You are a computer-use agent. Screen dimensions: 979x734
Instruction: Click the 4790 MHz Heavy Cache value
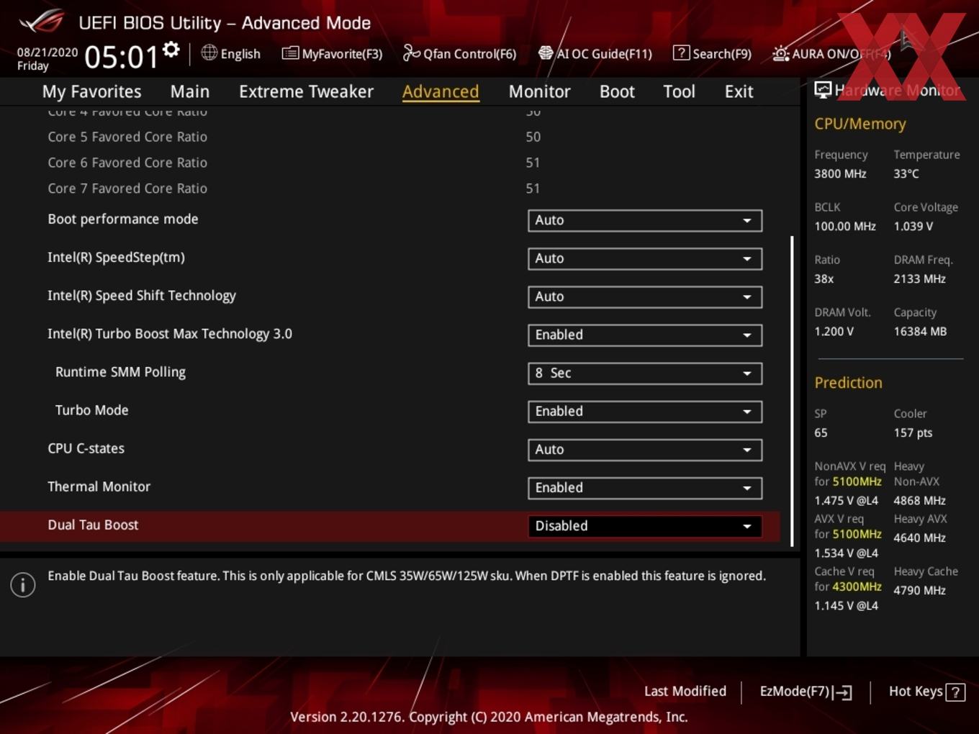click(919, 590)
